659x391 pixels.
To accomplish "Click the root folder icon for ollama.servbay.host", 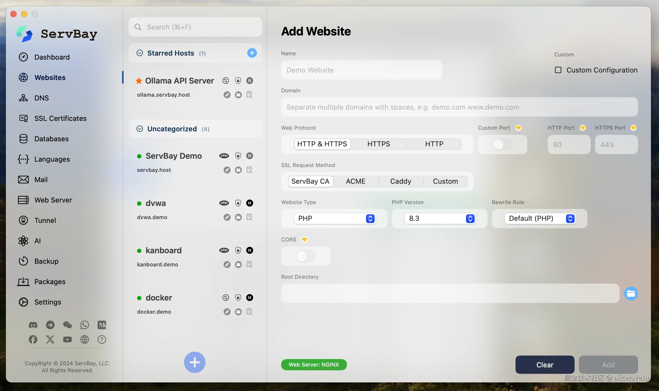I will [238, 95].
